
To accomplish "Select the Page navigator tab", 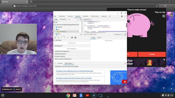I will tap(56, 19).
